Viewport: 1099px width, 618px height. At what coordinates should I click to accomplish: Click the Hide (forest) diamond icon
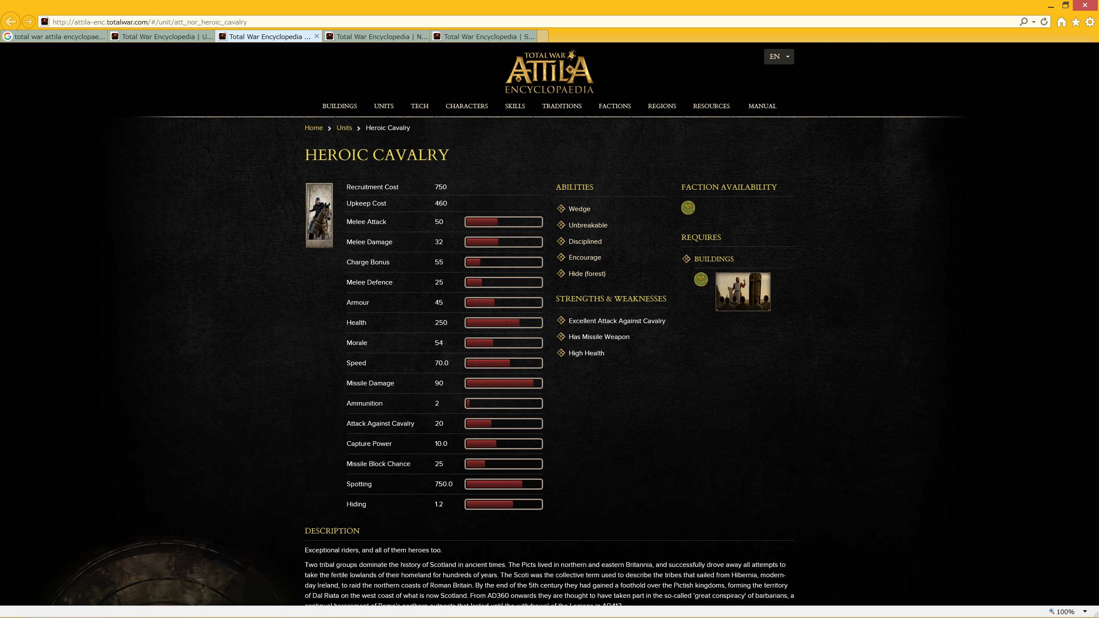[561, 273]
